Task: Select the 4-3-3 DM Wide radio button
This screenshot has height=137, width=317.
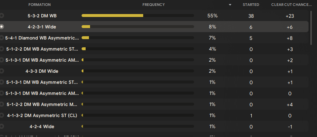Action: (x=1, y=71)
